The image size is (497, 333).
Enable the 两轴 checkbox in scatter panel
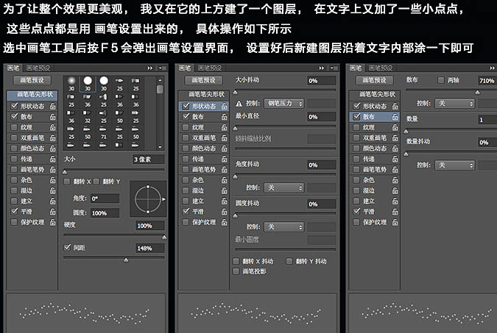[440, 80]
